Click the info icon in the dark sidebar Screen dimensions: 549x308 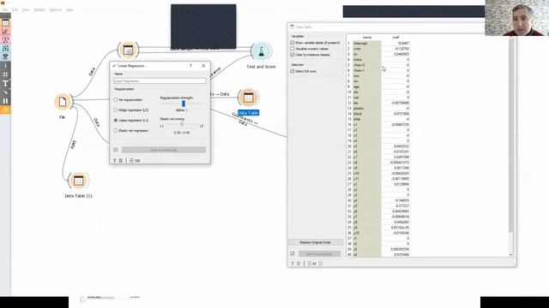(5, 66)
